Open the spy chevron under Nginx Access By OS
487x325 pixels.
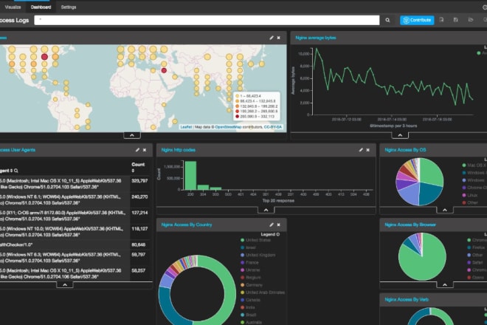(x=445, y=210)
